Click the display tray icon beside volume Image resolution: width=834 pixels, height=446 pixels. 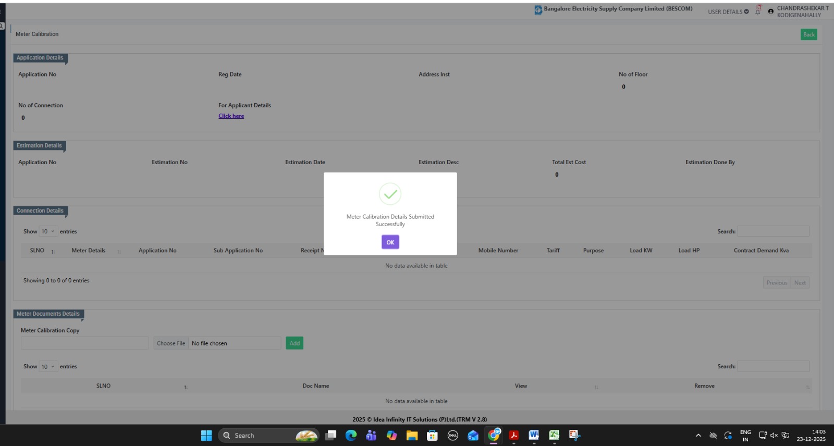763,436
